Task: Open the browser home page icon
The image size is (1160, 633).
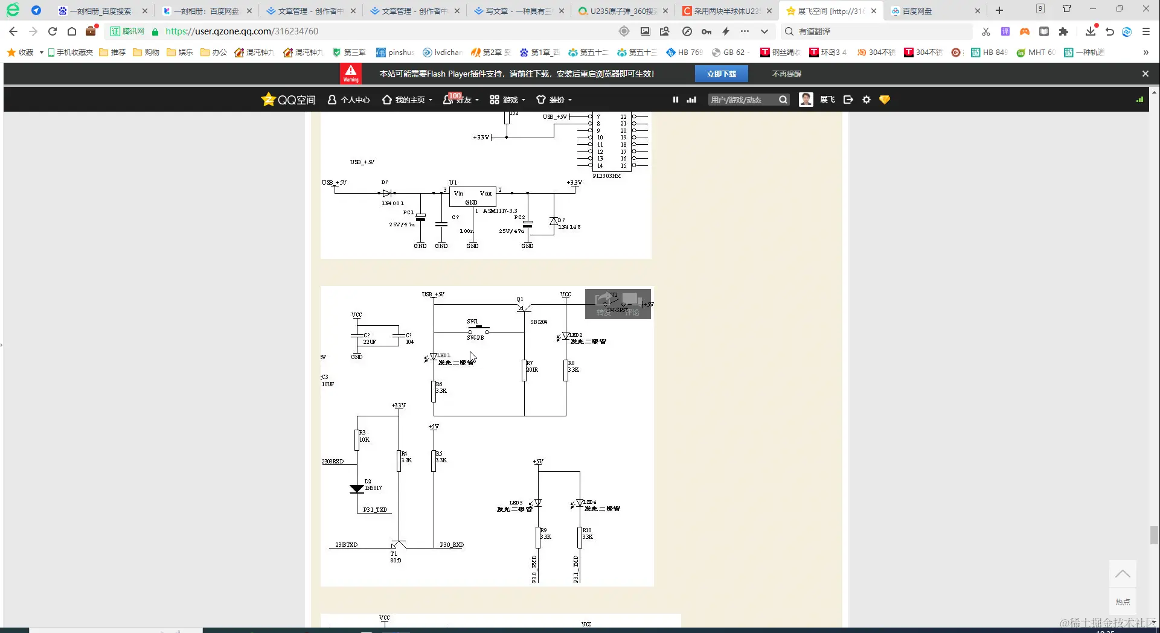Action: coord(72,31)
